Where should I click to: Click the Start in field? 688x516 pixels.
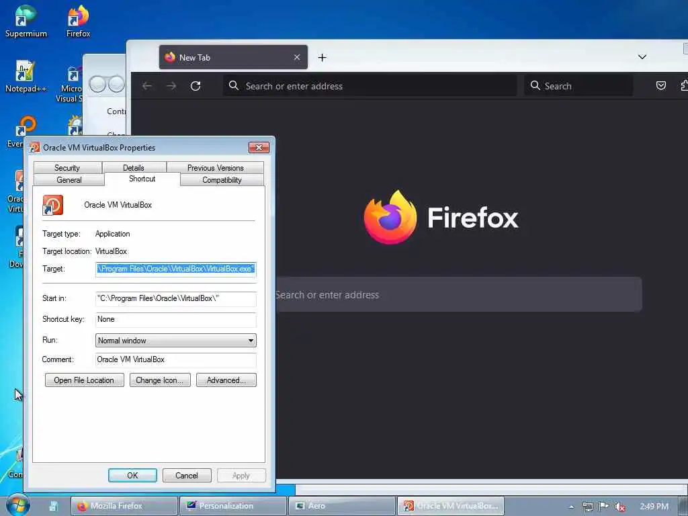tap(175, 298)
